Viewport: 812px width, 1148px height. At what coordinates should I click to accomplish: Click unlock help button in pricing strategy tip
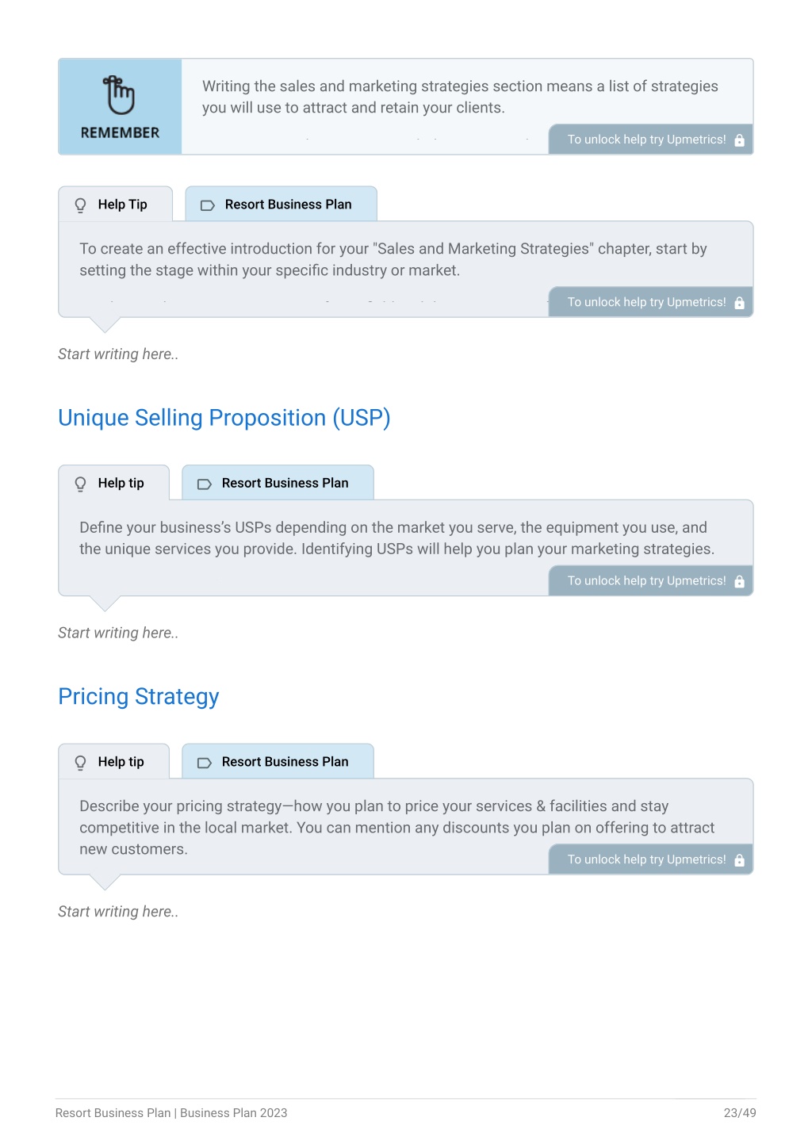pyautogui.click(x=651, y=859)
